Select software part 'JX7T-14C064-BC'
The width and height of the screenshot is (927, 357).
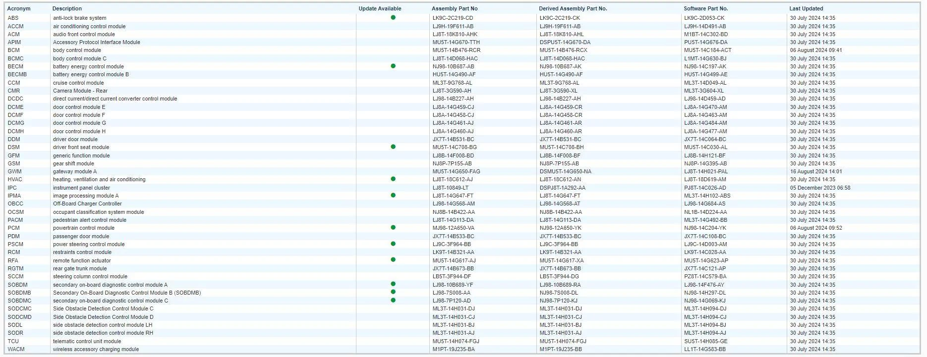(705, 139)
